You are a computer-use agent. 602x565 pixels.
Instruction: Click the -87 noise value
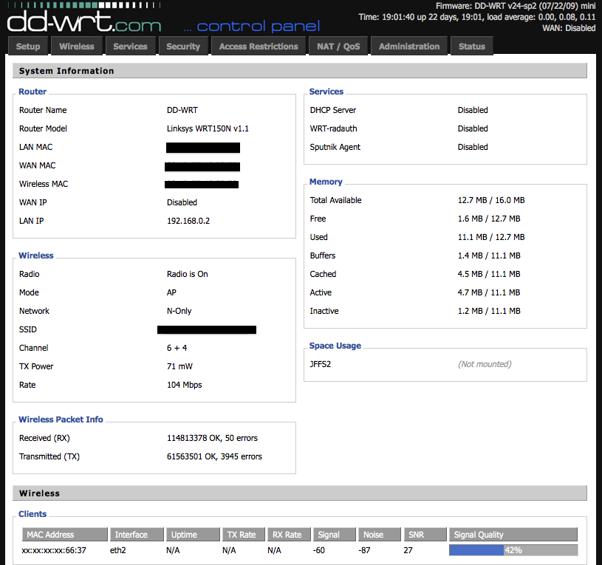click(x=364, y=550)
